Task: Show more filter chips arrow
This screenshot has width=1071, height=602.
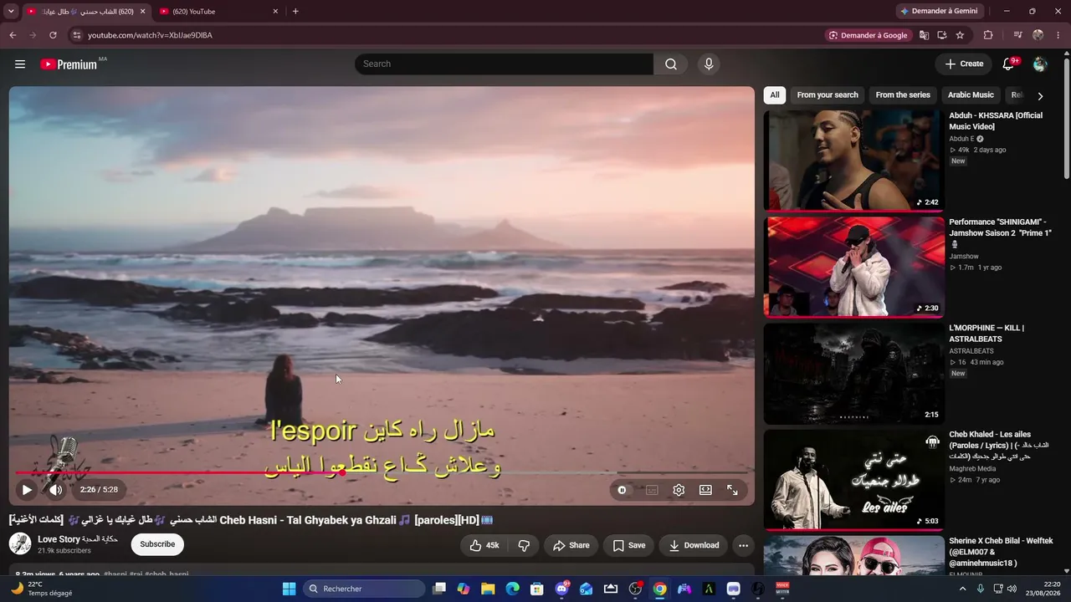Action: (x=1040, y=96)
